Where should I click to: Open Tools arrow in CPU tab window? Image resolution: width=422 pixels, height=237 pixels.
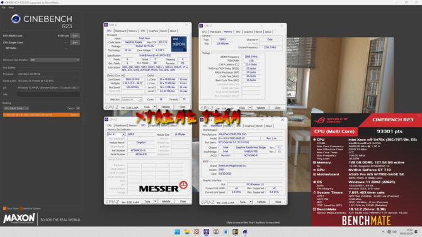pos(154,107)
